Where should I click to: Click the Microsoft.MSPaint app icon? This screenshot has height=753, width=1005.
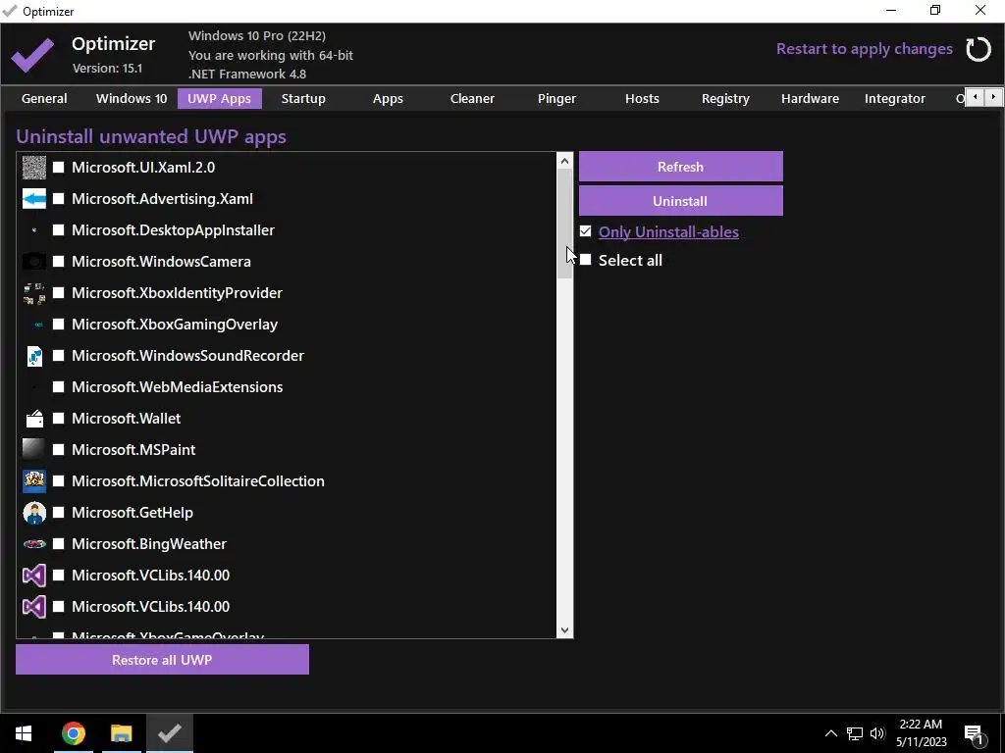coord(34,450)
